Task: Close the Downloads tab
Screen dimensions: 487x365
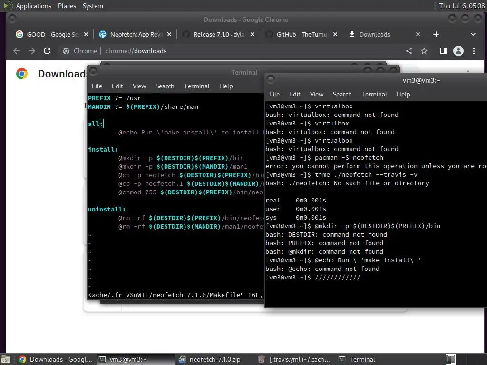Action: pyautogui.click(x=418, y=34)
